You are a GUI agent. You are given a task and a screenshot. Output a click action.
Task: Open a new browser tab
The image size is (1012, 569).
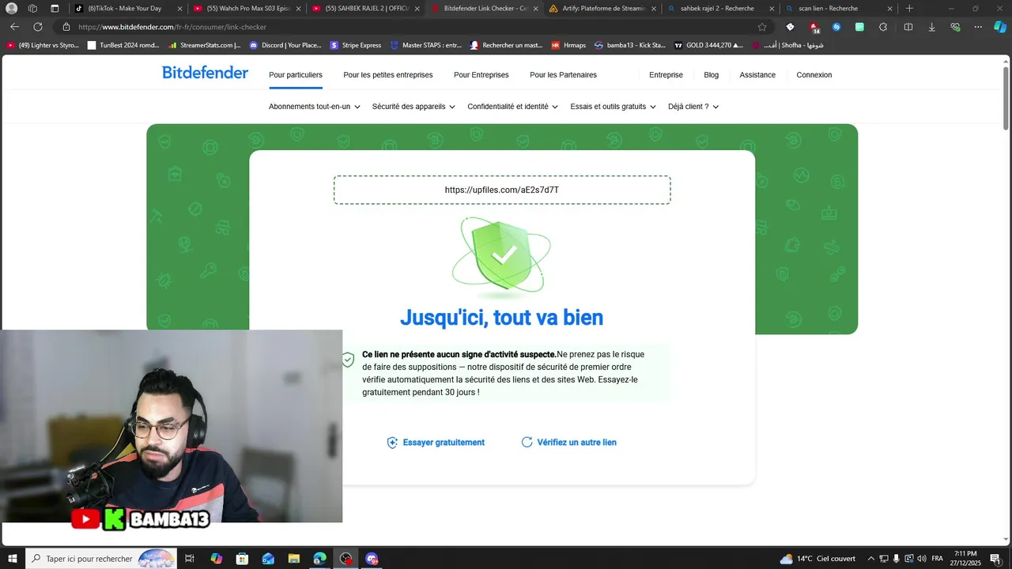coord(909,9)
